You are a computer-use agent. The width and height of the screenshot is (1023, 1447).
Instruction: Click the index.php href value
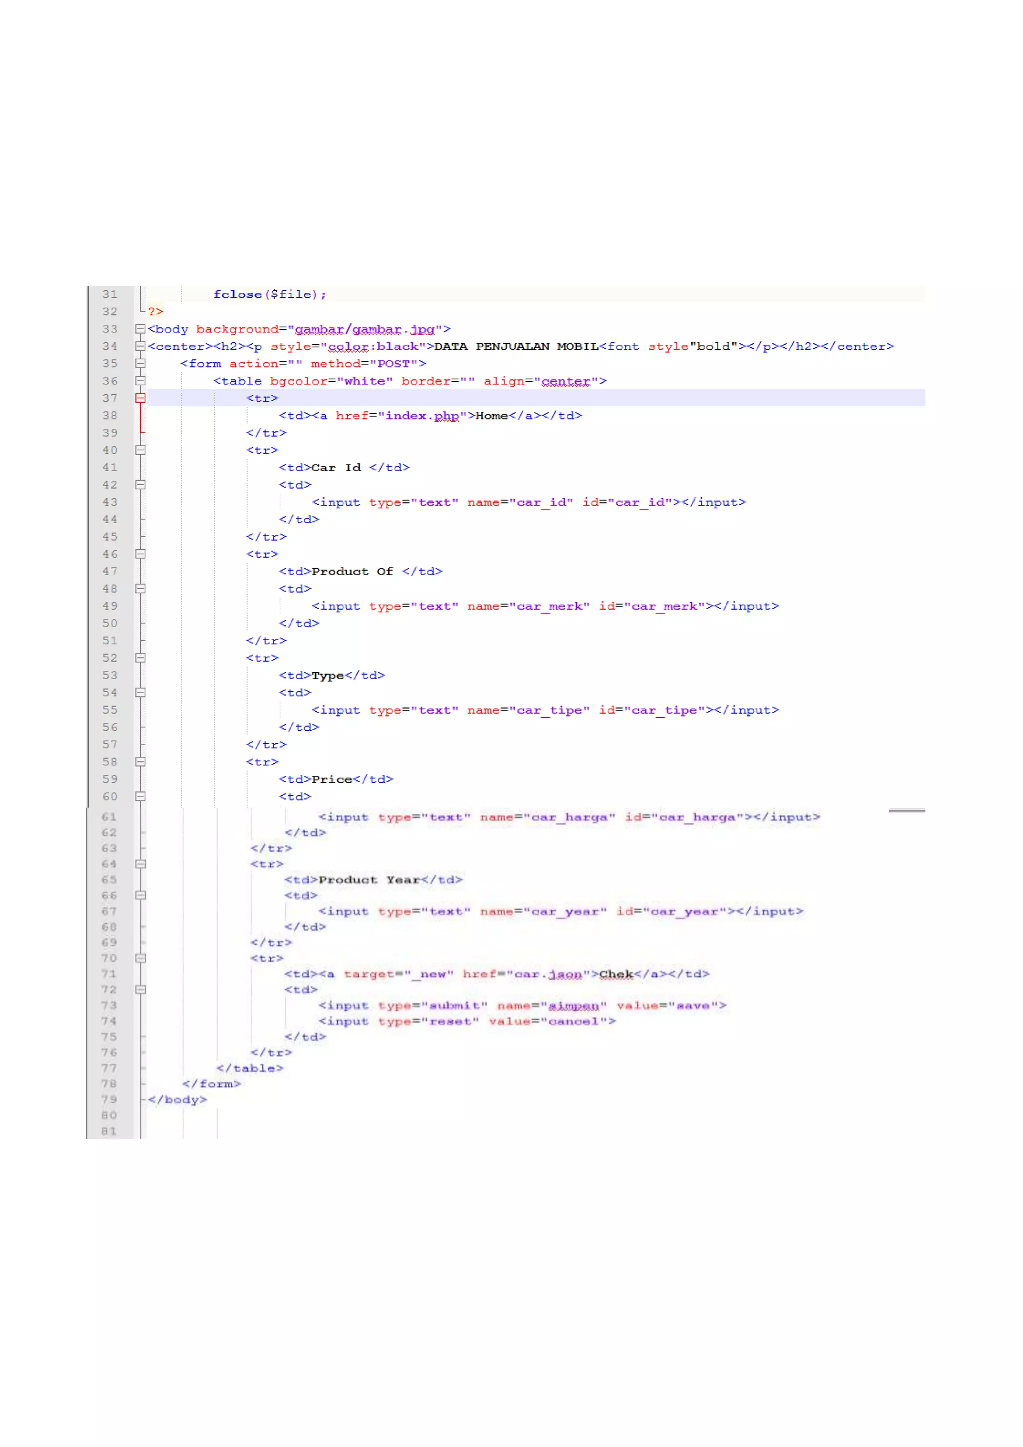click(422, 416)
